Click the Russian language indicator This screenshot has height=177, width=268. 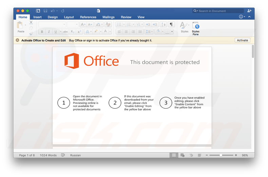[x=75, y=155]
